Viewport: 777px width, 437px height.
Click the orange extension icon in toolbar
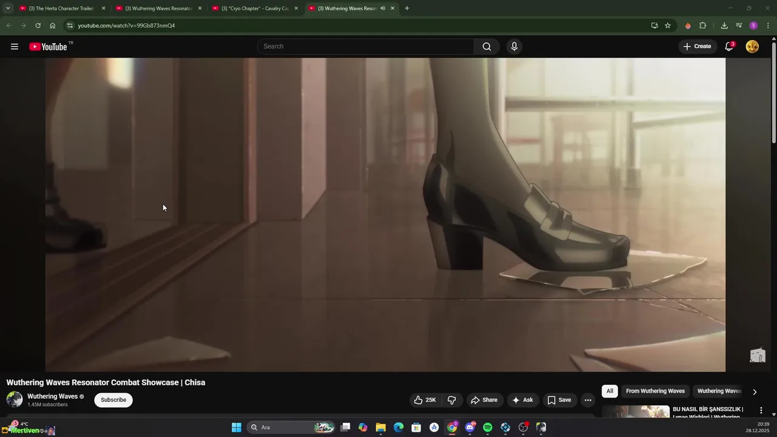point(688,25)
